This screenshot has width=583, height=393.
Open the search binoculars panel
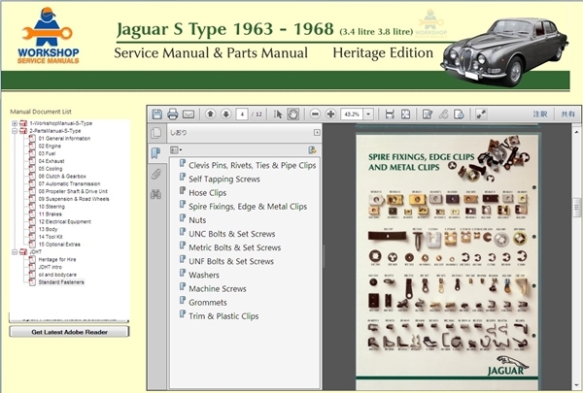(155, 194)
